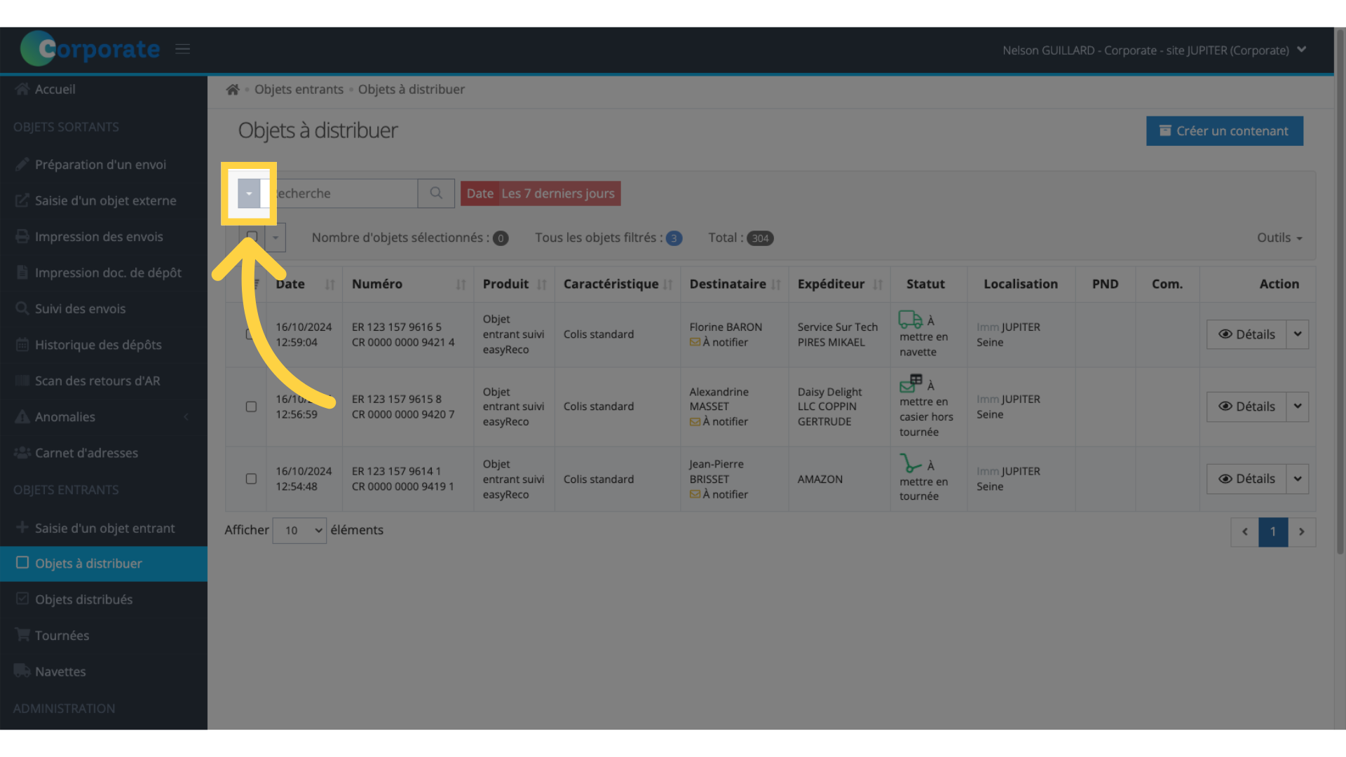Viewport: 1346px width, 757px height.
Task: Click the Date Les 7 derniers jours filter
Action: pyautogui.click(x=541, y=193)
